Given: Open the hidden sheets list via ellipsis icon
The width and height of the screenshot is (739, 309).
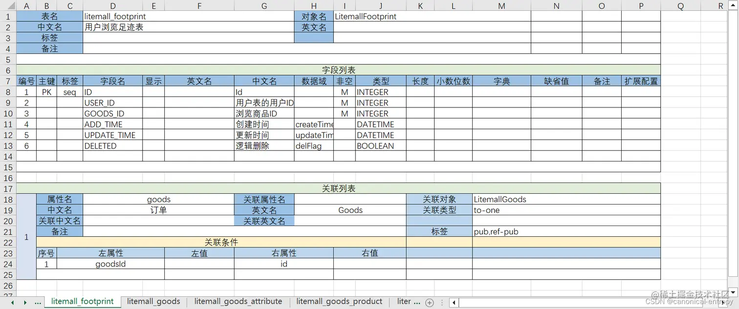Looking at the screenshot, I should pos(38,302).
